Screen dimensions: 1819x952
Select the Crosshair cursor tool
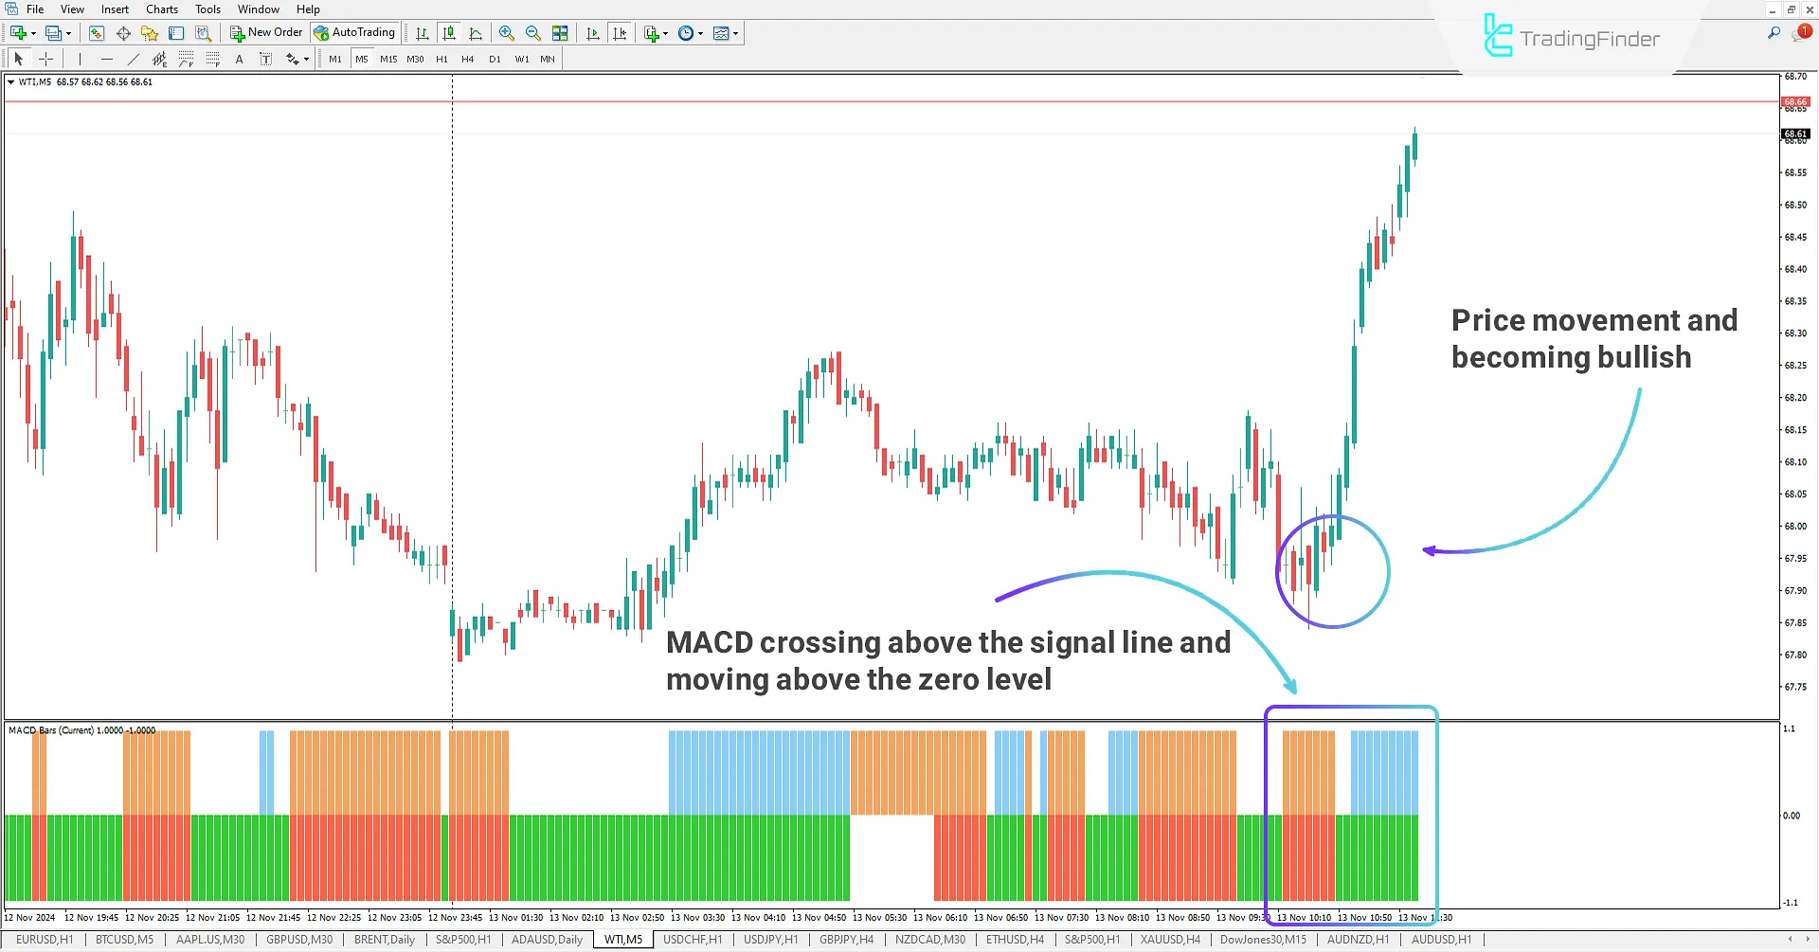point(45,59)
